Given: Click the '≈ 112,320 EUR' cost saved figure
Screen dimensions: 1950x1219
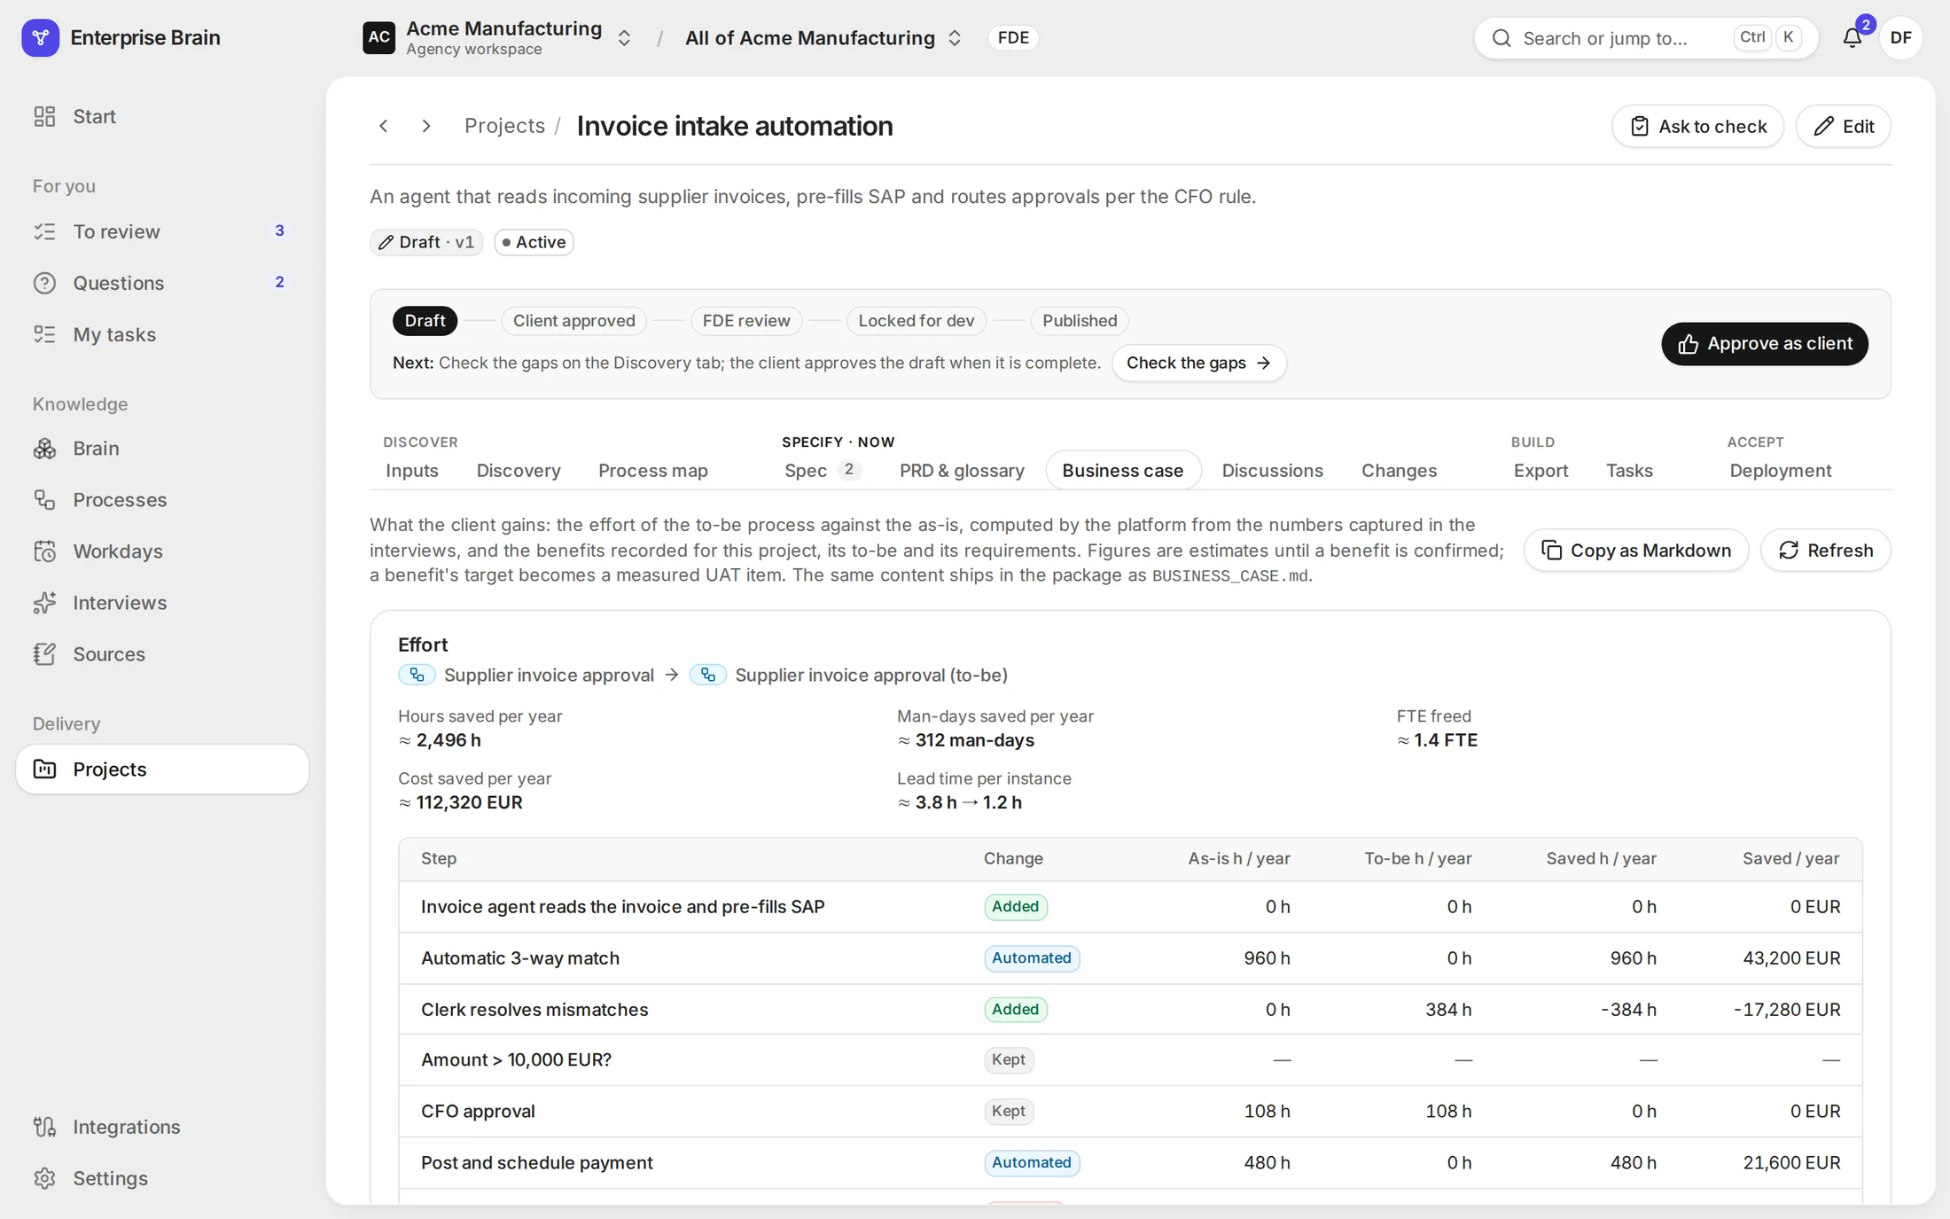Looking at the screenshot, I should click(461, 802).
